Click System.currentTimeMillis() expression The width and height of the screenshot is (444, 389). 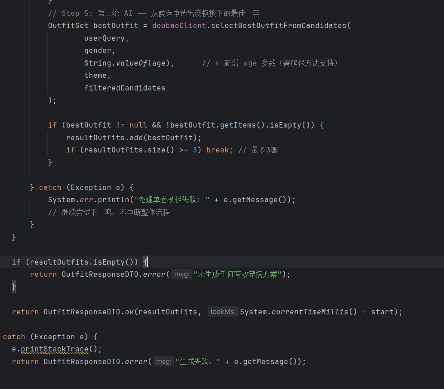point(298,312)
